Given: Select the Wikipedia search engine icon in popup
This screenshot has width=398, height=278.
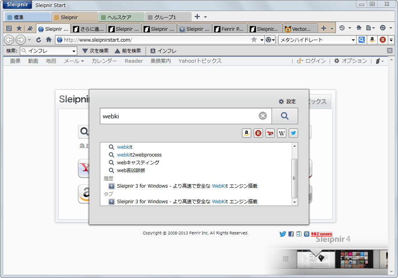Looking at the screenshot, I should point(281,133).
